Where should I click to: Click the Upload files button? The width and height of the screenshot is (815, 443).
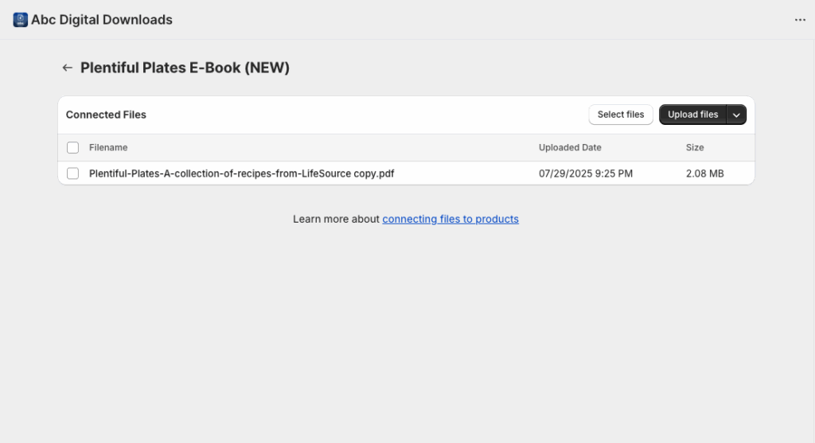click(693, 115)
